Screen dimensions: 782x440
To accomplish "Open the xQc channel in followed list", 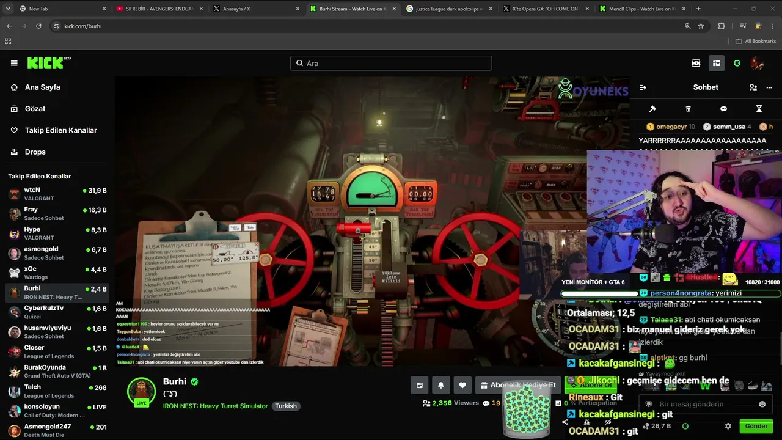I will click(57, 273).
